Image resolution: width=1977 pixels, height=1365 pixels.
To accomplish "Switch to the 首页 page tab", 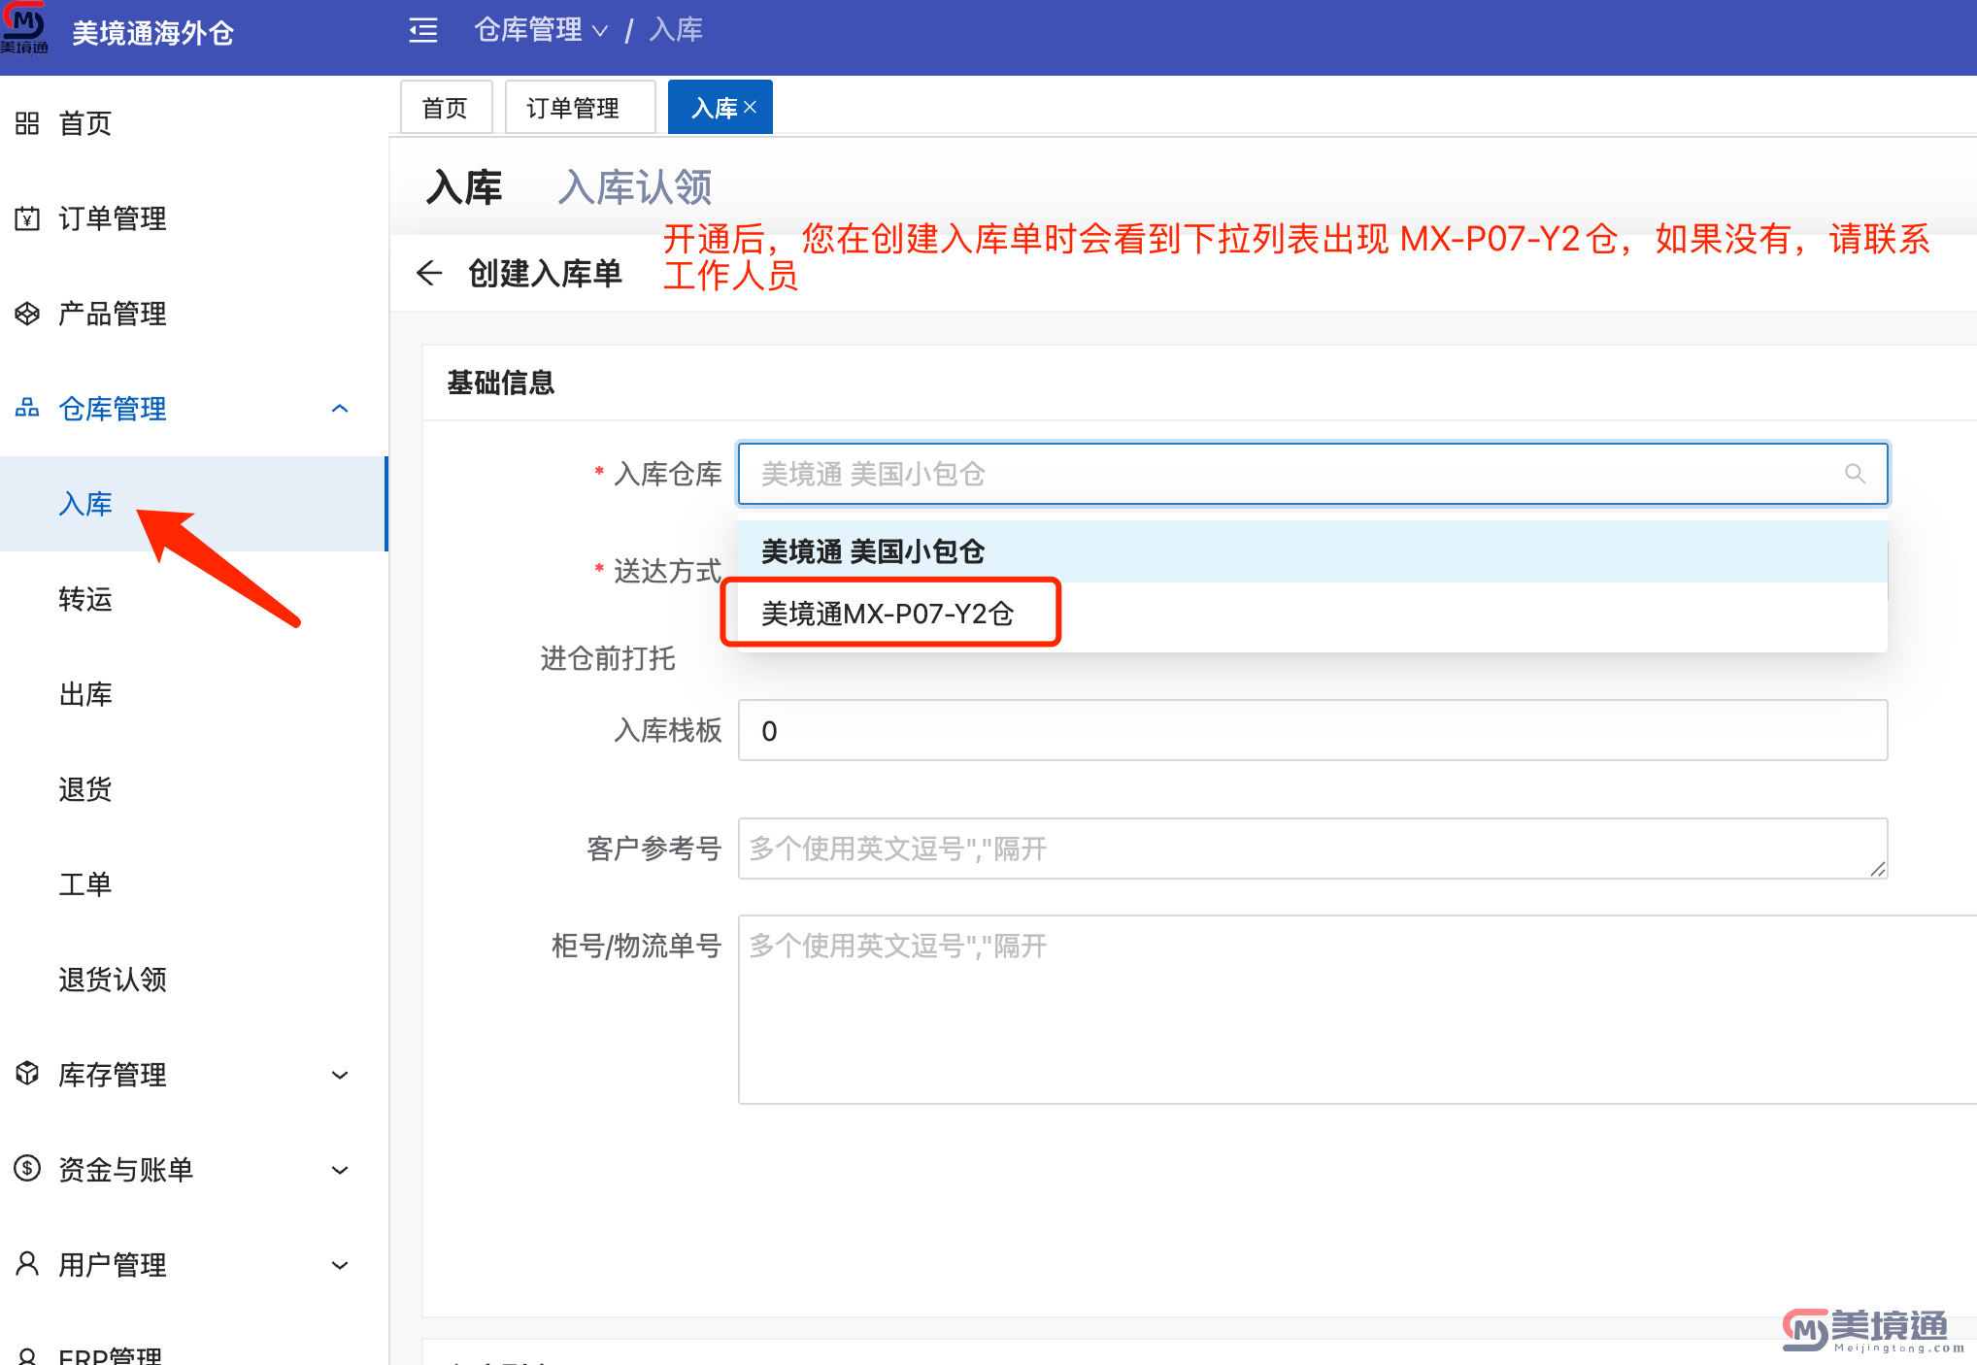I will (446, 107).
